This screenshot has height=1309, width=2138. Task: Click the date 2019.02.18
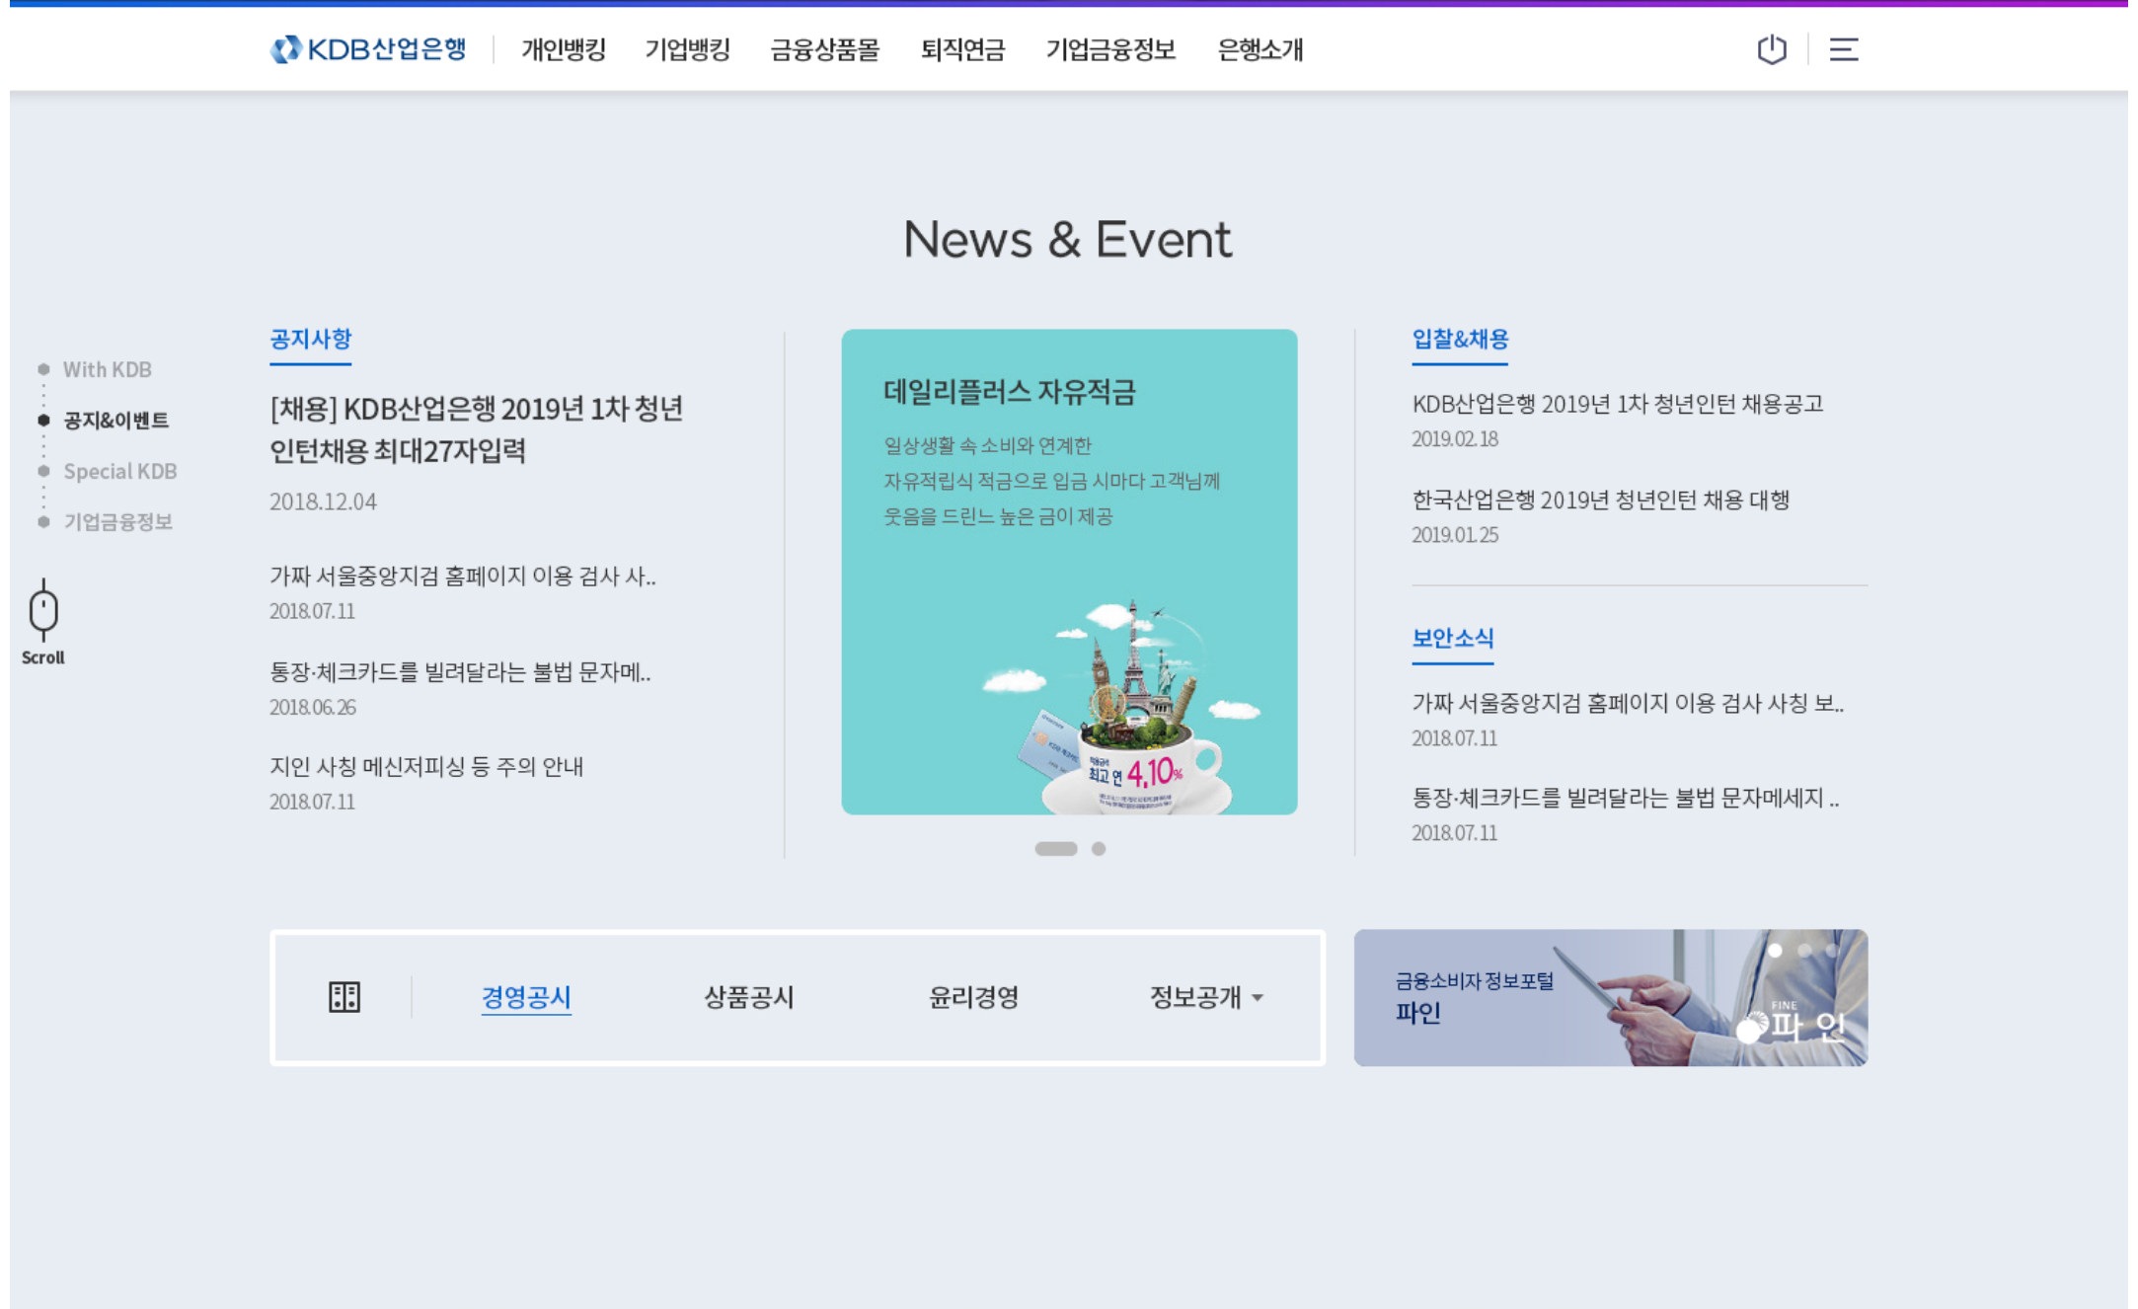(1455, 439)
